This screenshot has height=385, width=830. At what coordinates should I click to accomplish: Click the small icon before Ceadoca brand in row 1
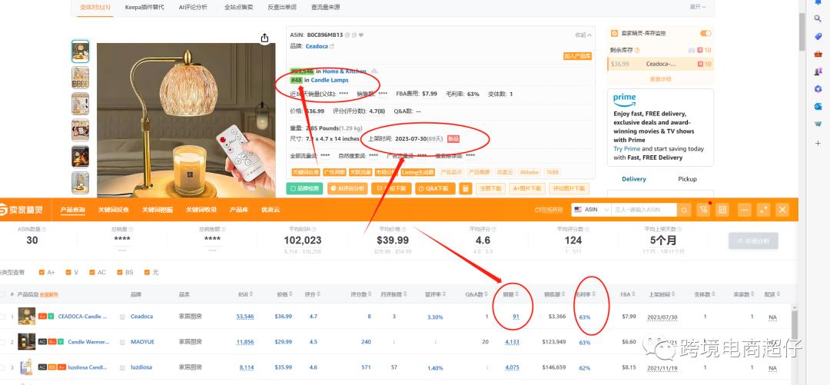(x=122, y=317)
